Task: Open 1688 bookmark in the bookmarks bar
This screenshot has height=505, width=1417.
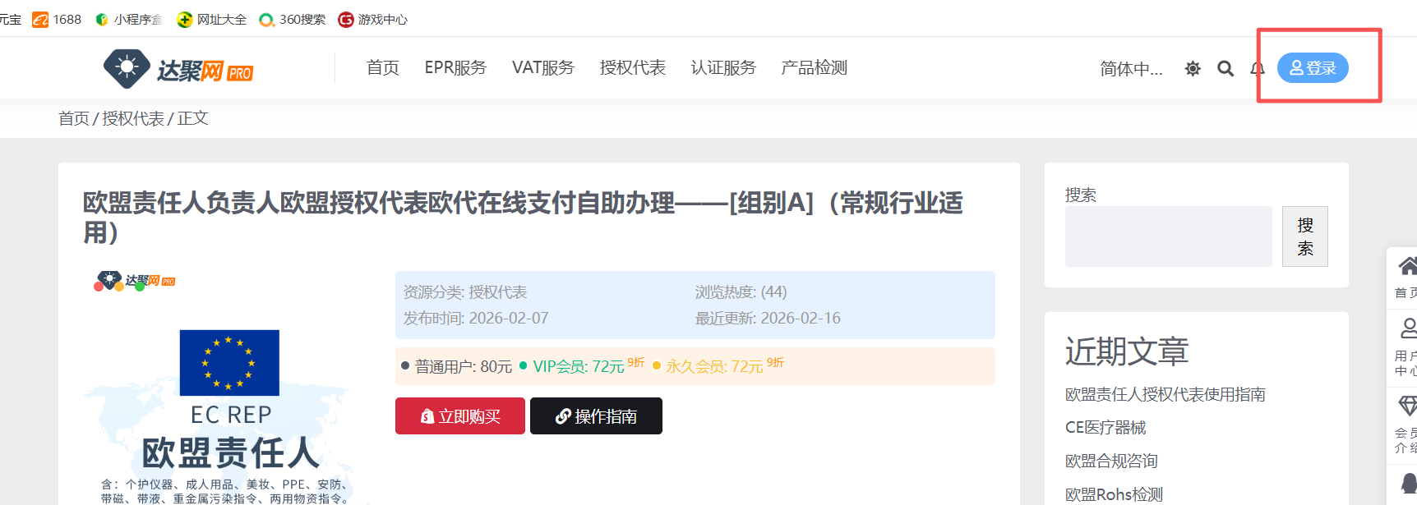Action: [58, 20]
